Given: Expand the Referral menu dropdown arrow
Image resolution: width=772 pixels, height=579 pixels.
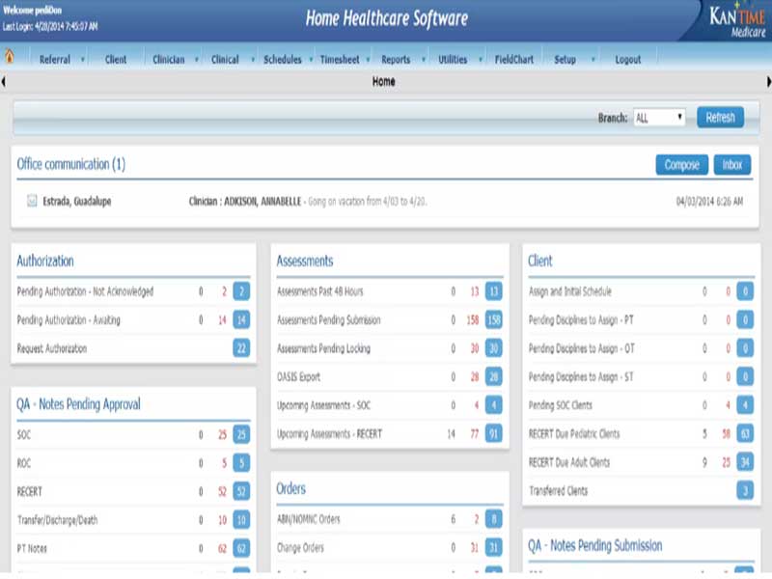Looking at the screenshot, I should point(83,60).
